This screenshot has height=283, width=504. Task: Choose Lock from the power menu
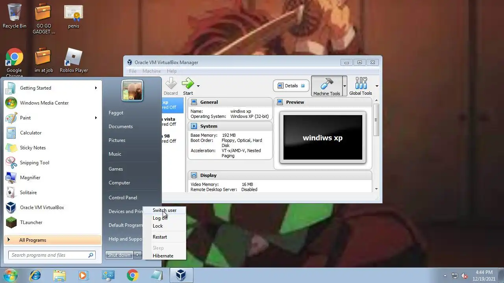tap(165, 226)
